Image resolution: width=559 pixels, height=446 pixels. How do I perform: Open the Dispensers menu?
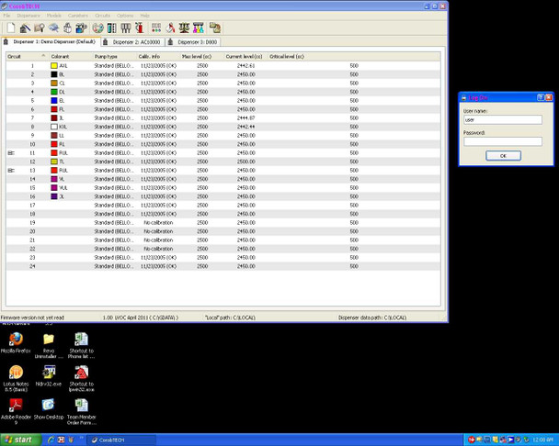point(29,16)
